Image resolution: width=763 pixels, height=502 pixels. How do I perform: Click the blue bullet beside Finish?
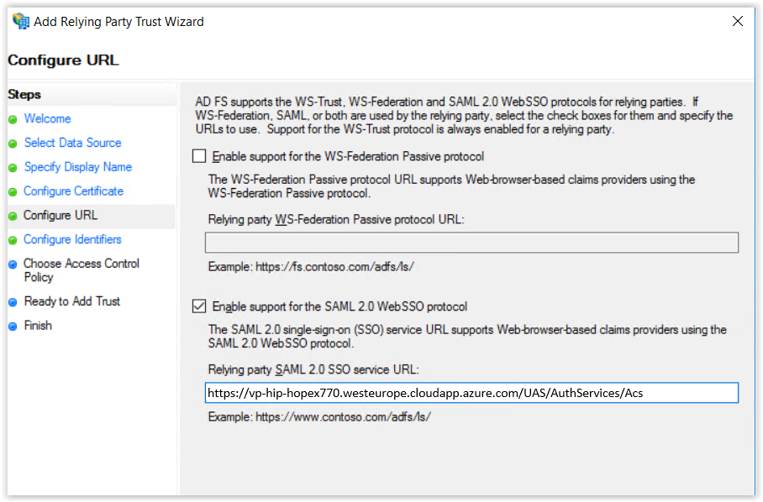pyautogui.click(x=13, y=327)
